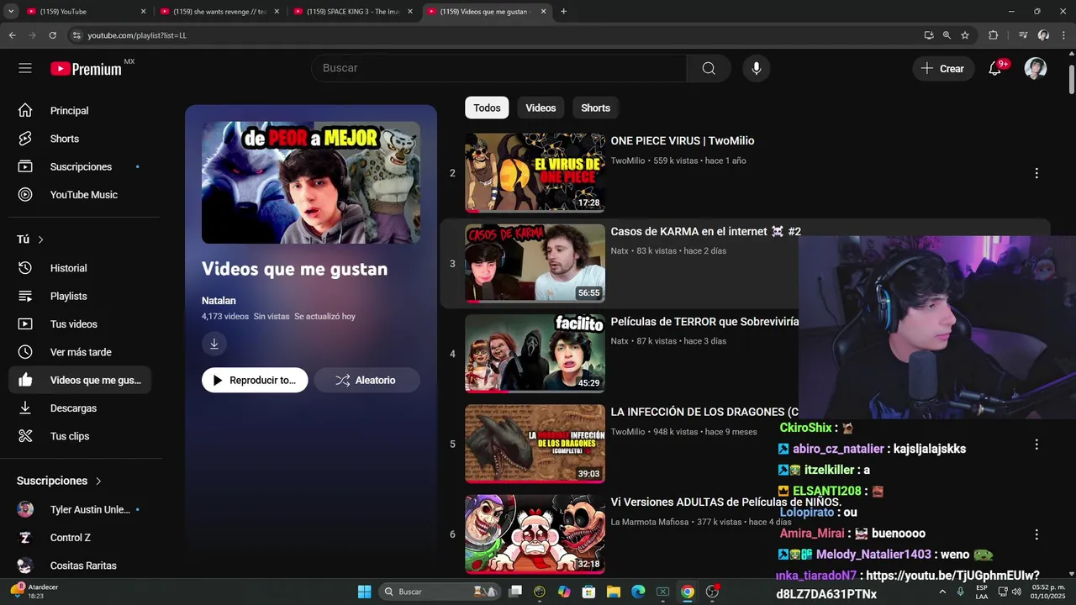The height and width of the screenshot is (605, 1076).
Task: Click the ONE PIECE VIRUS thumbnail
Action: (535, 172)
